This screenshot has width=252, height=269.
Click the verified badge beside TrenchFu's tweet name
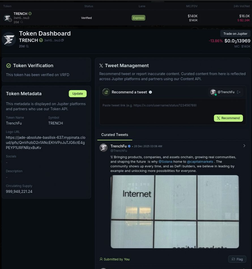129,146
